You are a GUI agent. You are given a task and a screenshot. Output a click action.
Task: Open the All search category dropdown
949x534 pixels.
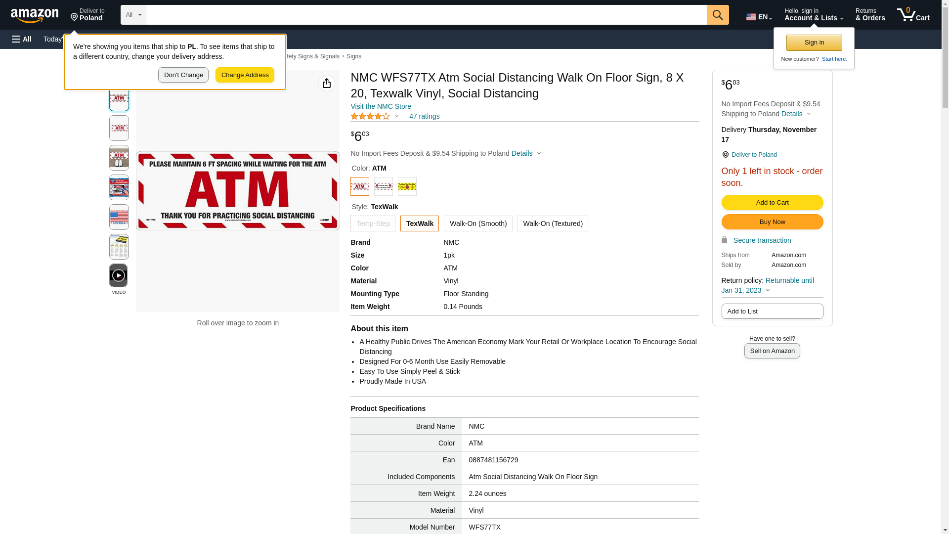133,15
